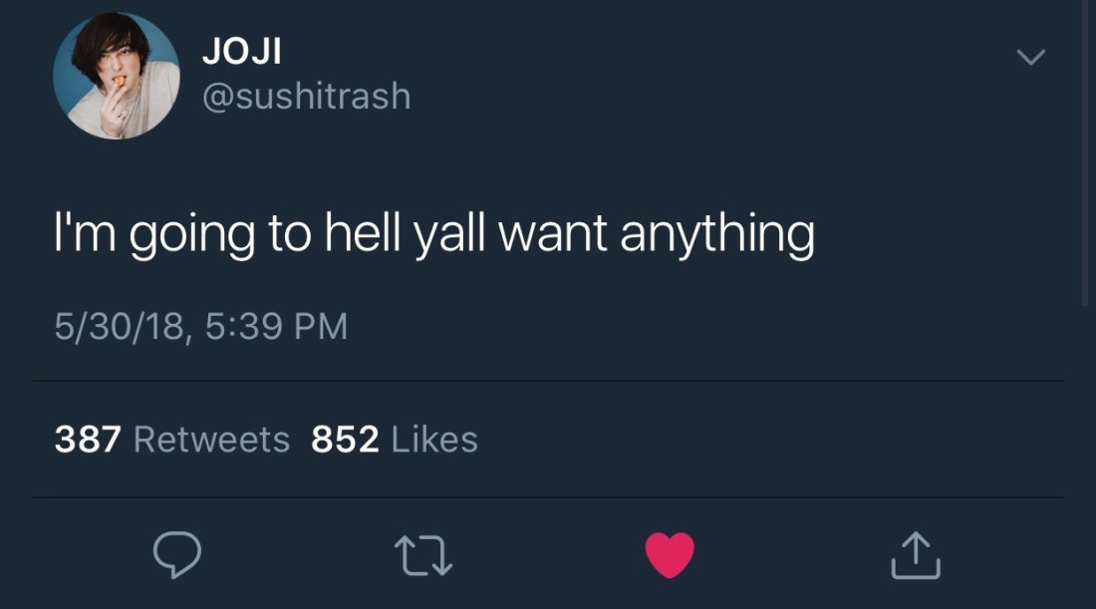Click the vertical scrollbar on right edge
The image size is (1096, 609).
click(x=1084, y=153)
